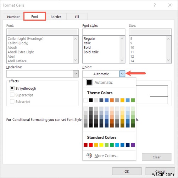
Task: Select Abel font
Action: pyautogui.click(x=11, y=57)
